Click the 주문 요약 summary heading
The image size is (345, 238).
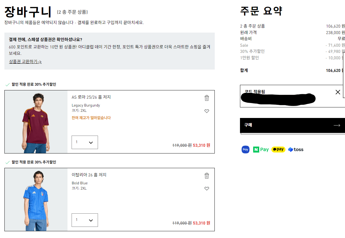[261, 11]
